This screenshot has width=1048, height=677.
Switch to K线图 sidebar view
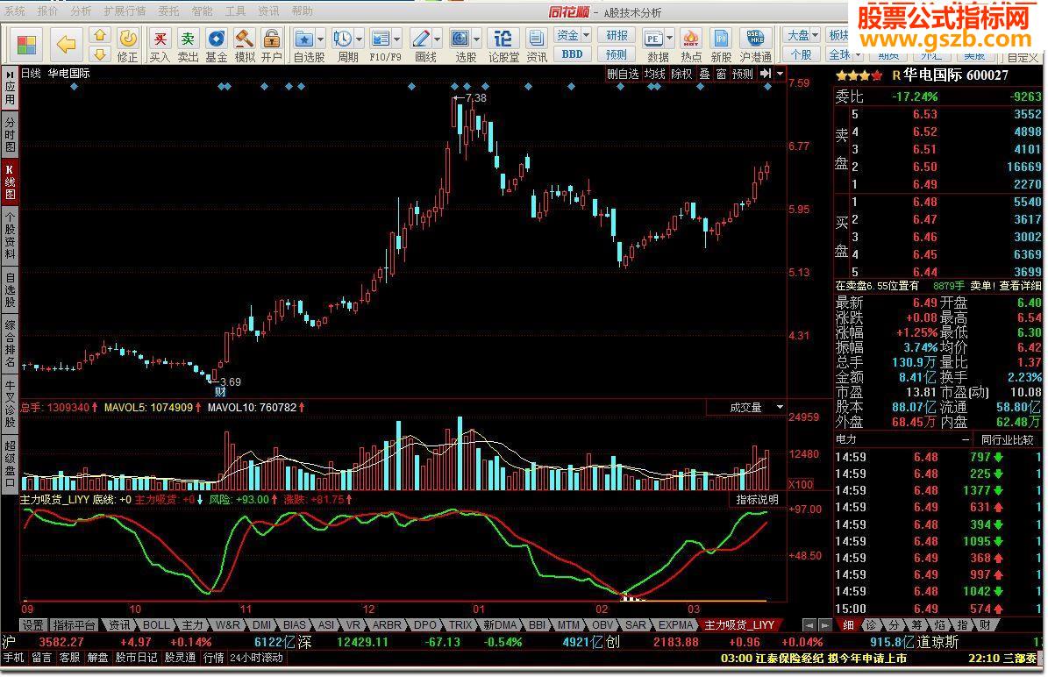click(x=10, y=182)
